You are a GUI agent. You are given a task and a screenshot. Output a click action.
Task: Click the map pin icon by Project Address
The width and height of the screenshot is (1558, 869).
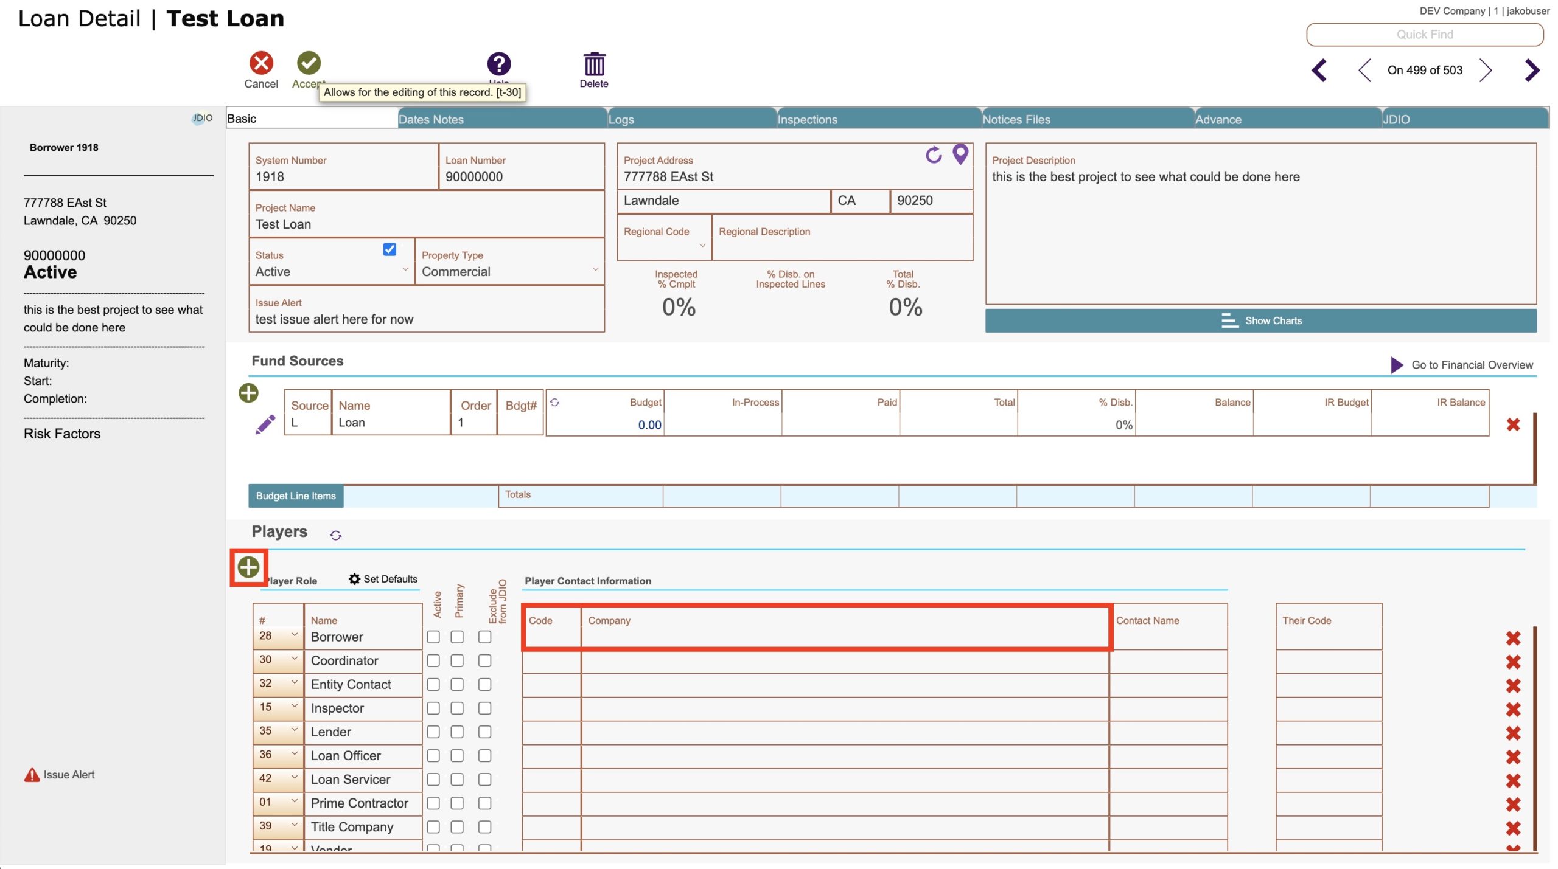960,154
